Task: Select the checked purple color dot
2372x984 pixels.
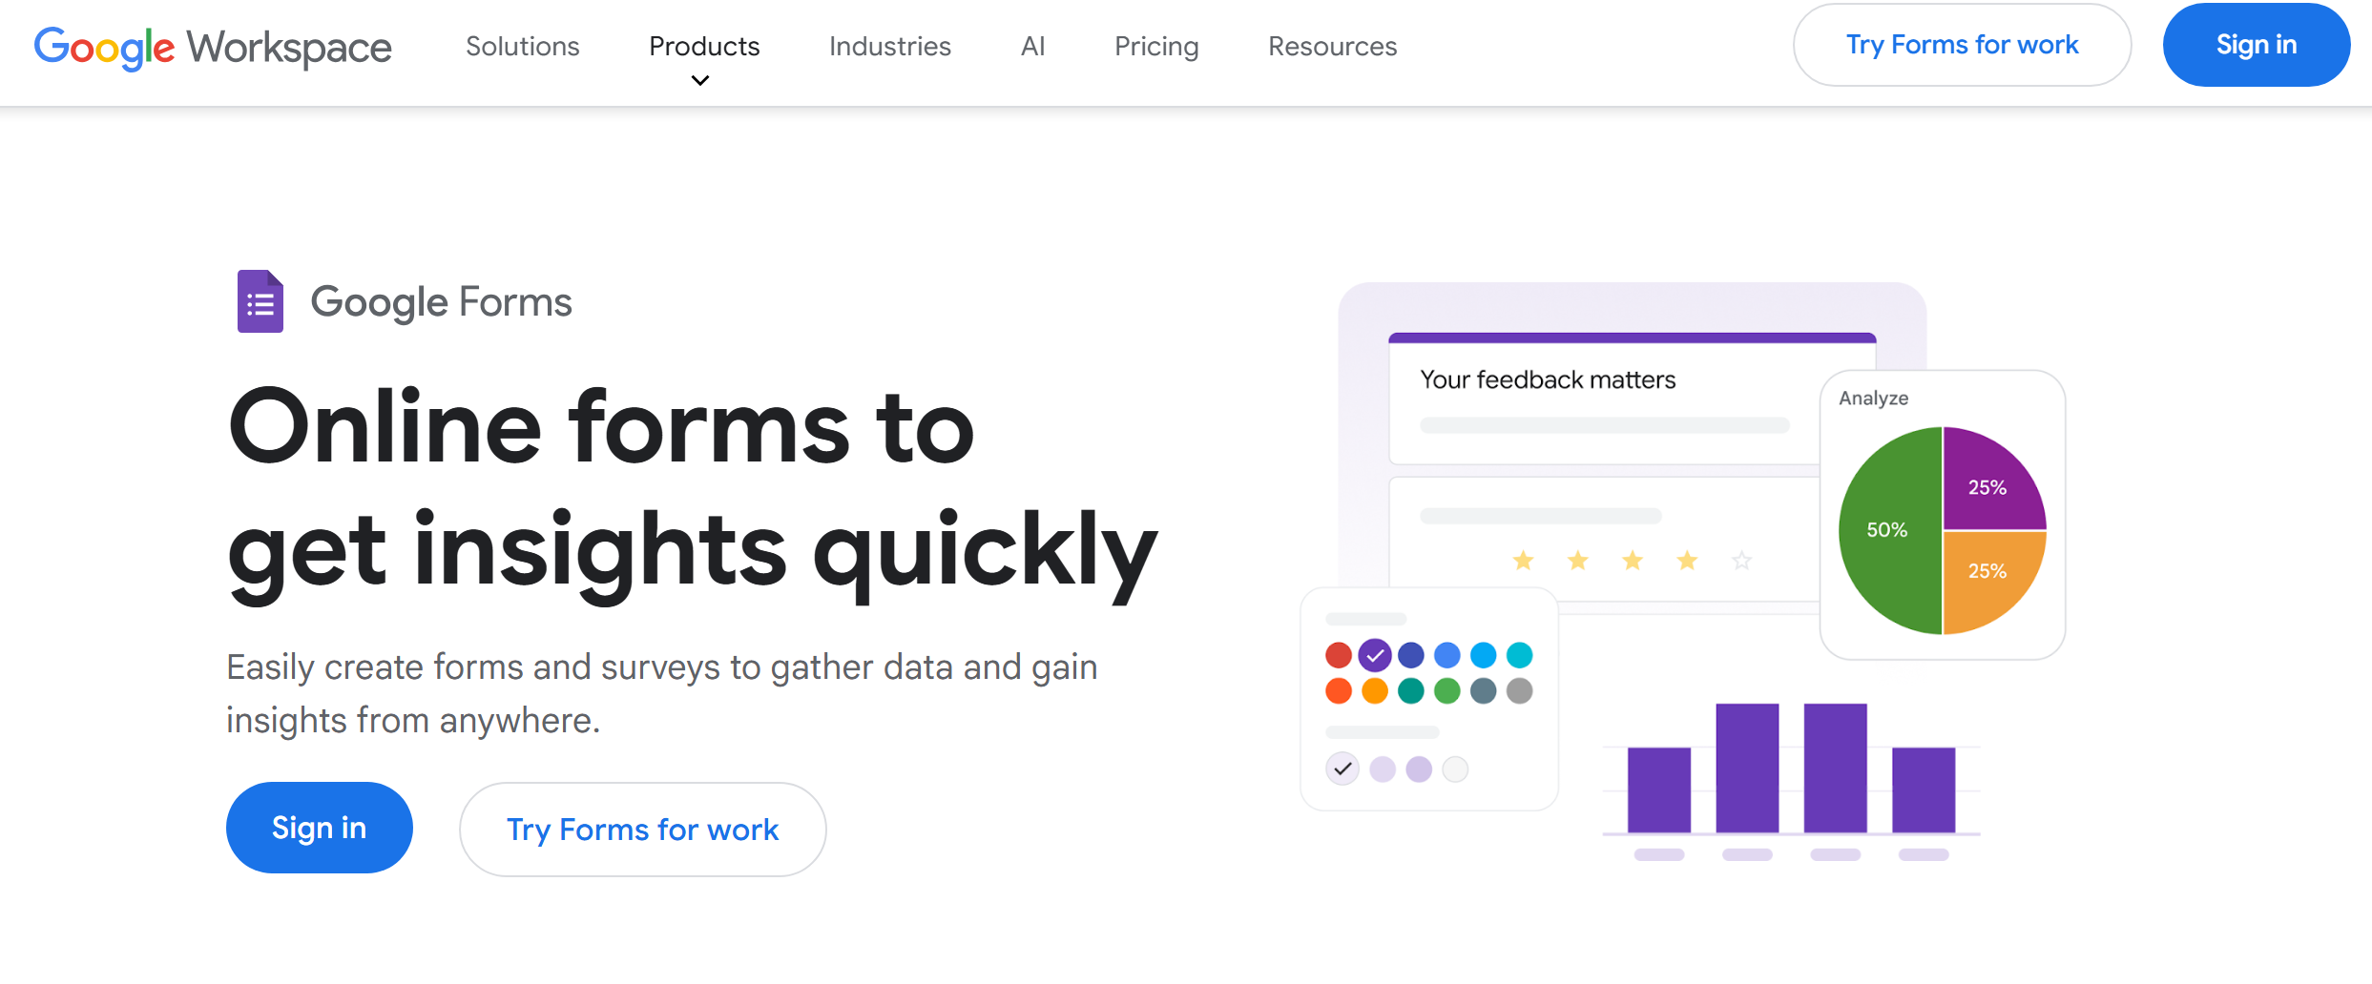Action: pos(1373,655)
